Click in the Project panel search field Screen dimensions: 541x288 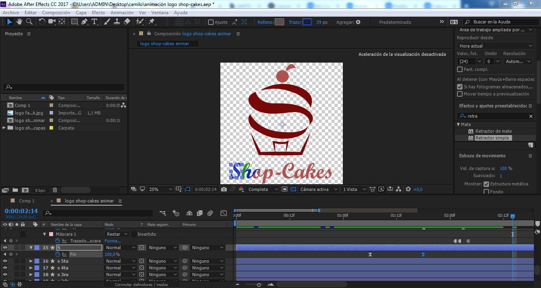coord(63,87)
